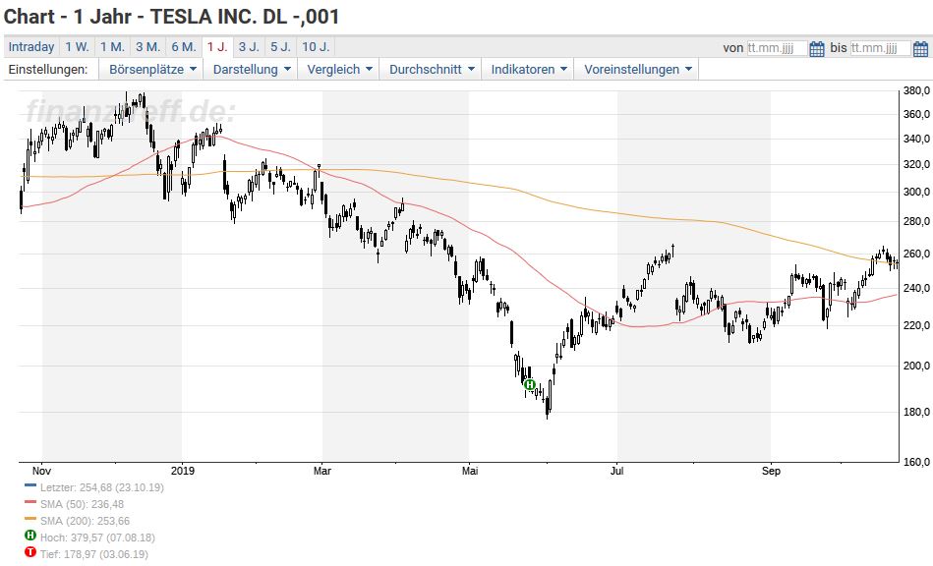Viewport: 933px width, 566px height.
Task: Click the '2019' x-axis label
Action: (182, 471)
